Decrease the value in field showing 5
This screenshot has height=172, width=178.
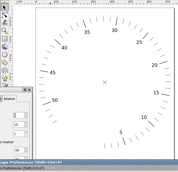(x=26, y=117)
